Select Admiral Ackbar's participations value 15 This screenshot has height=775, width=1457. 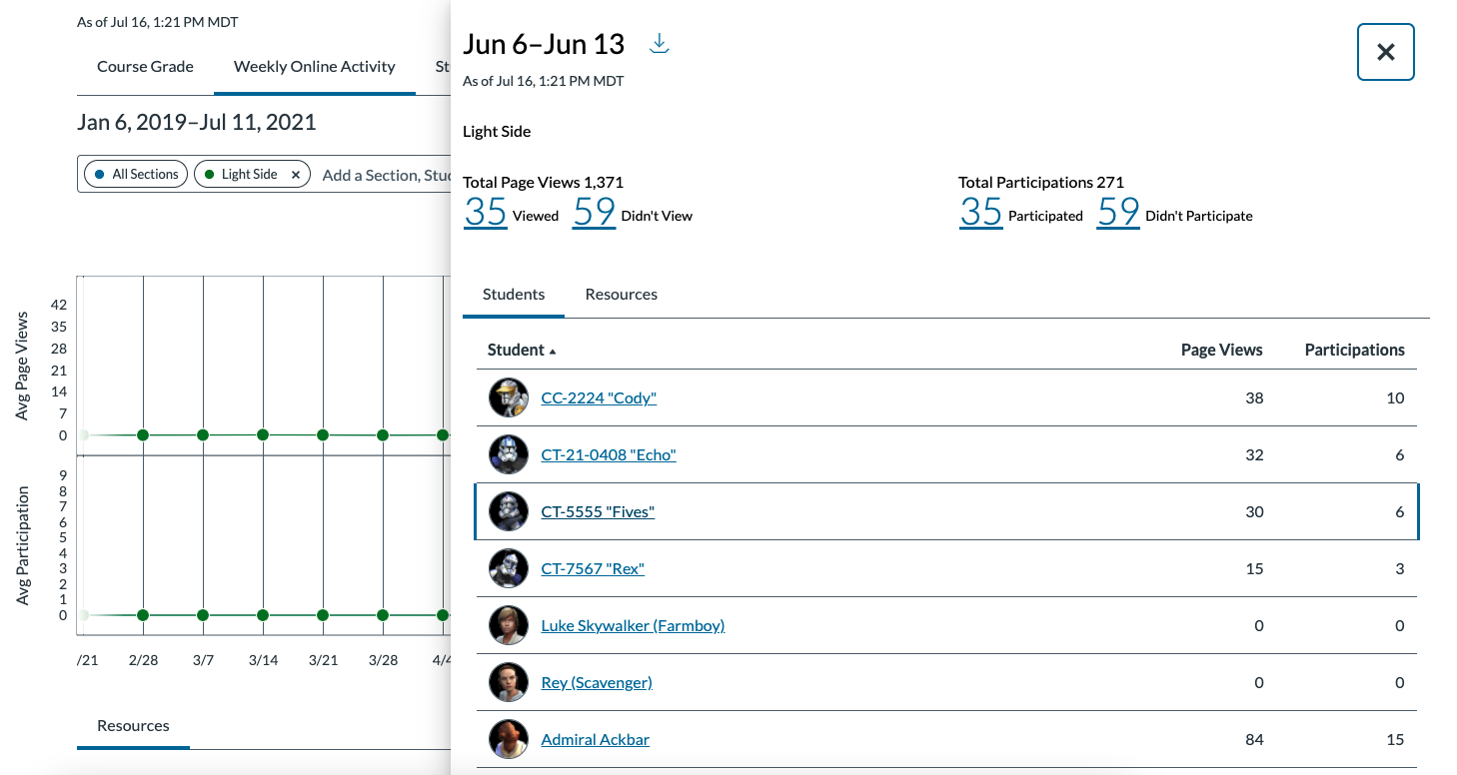point(1395,739)
